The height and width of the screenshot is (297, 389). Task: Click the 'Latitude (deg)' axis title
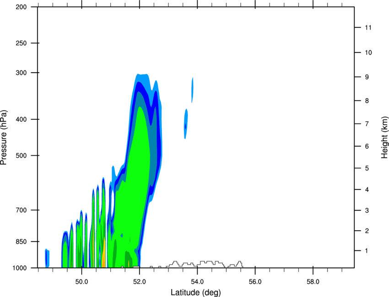pos(196,292)
